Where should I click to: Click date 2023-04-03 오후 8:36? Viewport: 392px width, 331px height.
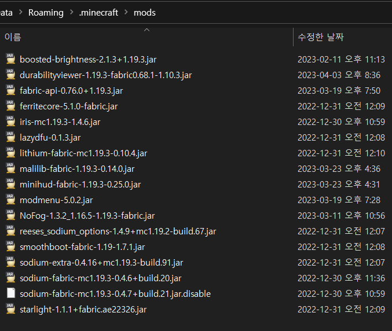click(x=339, y=75)
